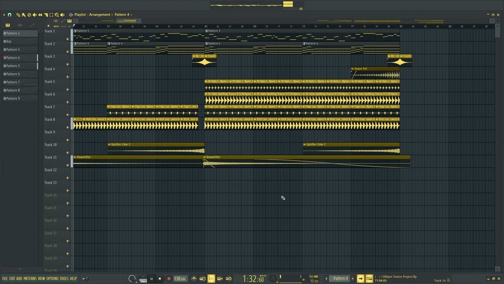The height and width of the screenshot is (284, 504).
Task: Switch Pat/Song mode toggle
Action: (x=143, y=278)
